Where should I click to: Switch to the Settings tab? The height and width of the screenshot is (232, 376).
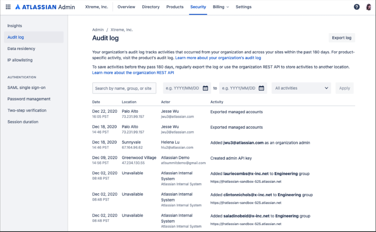(243, 7)
